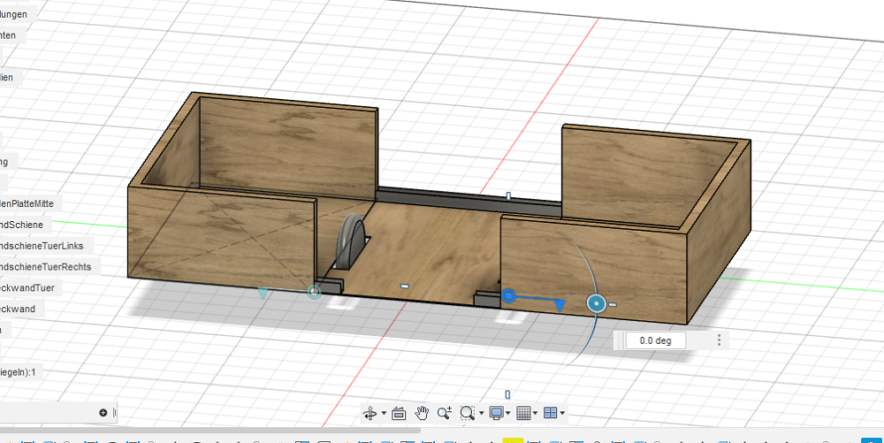The width and height of the screenshot is (884, 443).
Task: Open the three-dot menu beside angle field
Action: pos(720,340)
